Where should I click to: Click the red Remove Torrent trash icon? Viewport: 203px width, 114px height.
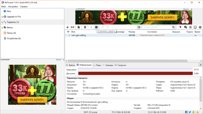85,27
